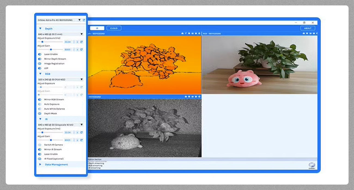Viewport: 354px width, 190px height.
Task: Click the ABOUT button
Action: pyautogui.click(x=308, y=28)
